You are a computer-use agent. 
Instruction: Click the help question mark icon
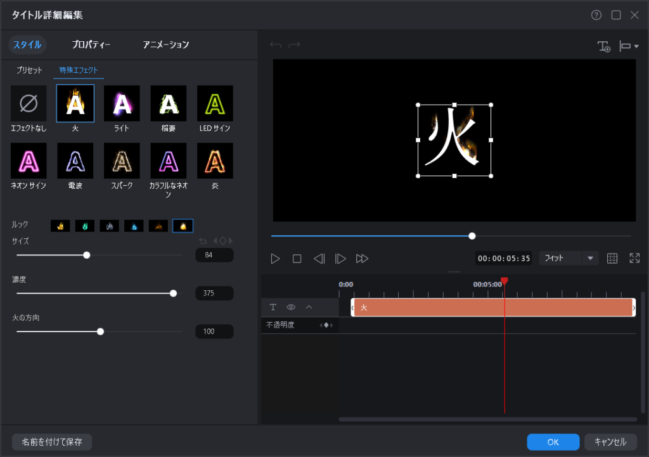596,15
